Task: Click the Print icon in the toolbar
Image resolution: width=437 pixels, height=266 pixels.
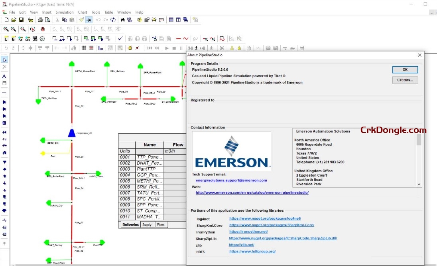Action: 40,20
